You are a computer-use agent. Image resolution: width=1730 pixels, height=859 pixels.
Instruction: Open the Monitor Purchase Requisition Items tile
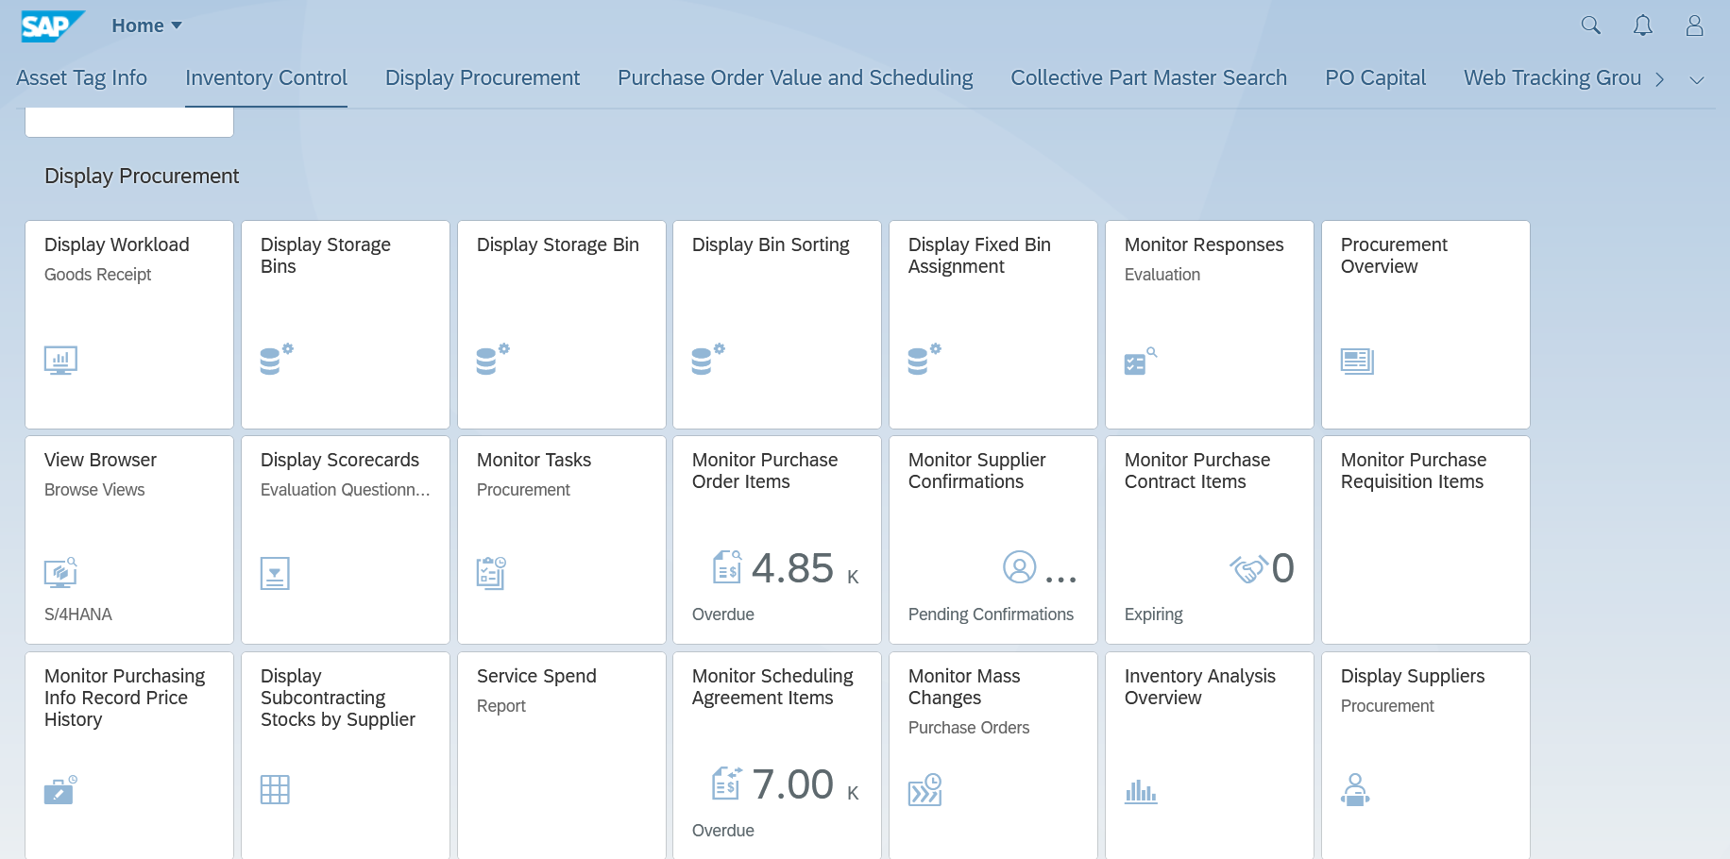click(1425, 539)
